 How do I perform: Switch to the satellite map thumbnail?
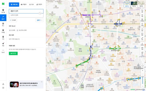(x=134, y=4)
